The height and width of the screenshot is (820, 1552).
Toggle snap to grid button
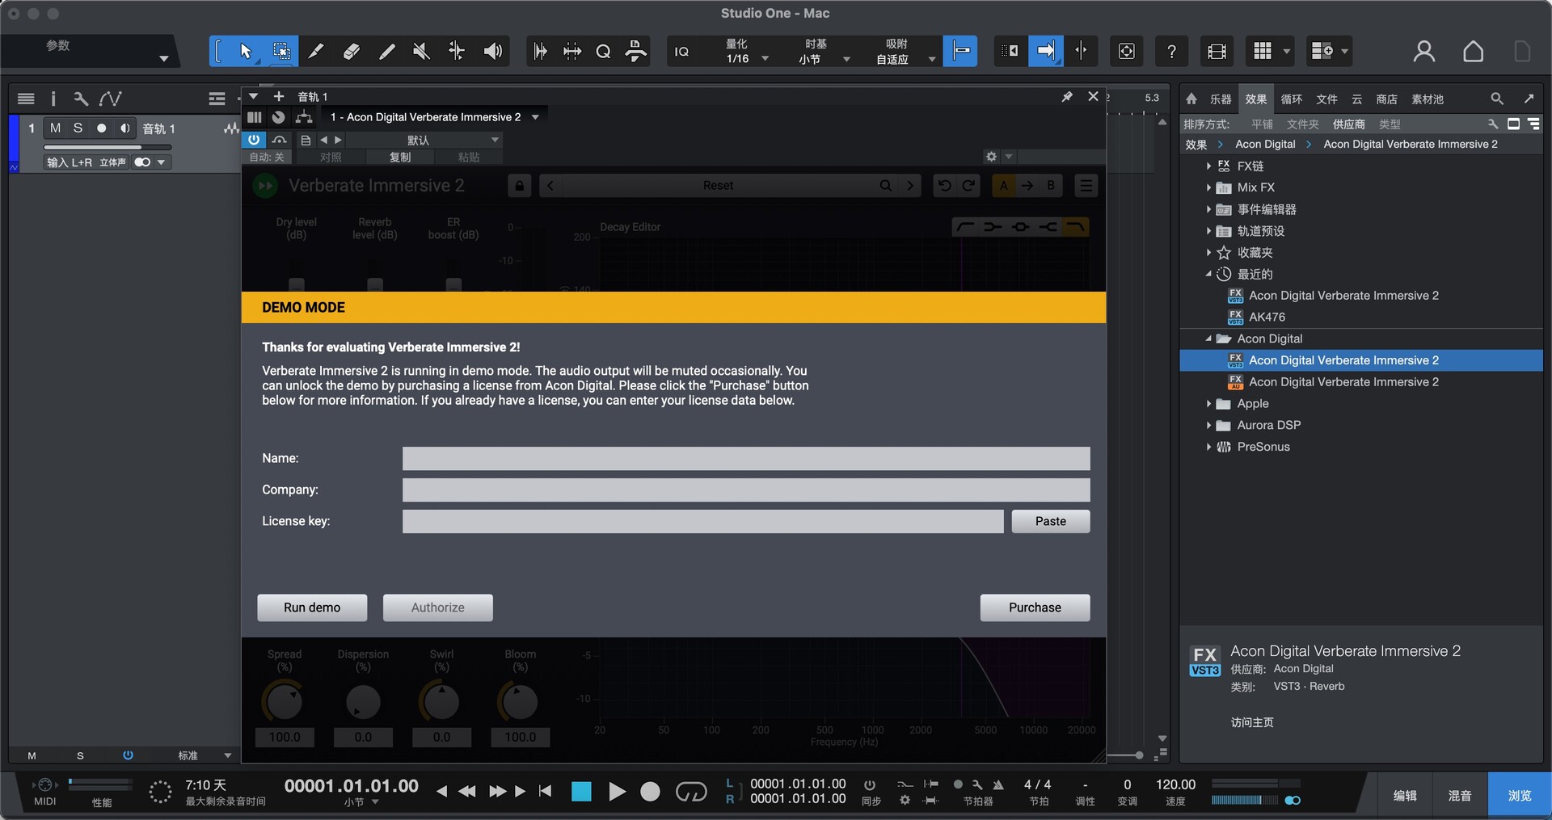(x=960, y=52)
